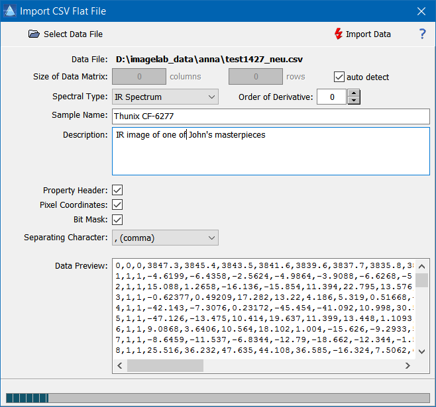Click into the Description text area
This screenshot has height=407, width=436.
pyautogui.click(x=271, y=152)
